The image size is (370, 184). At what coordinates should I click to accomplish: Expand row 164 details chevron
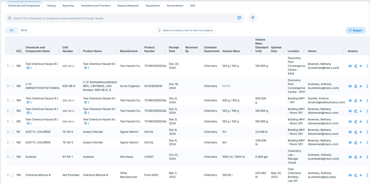pos(8,100)
